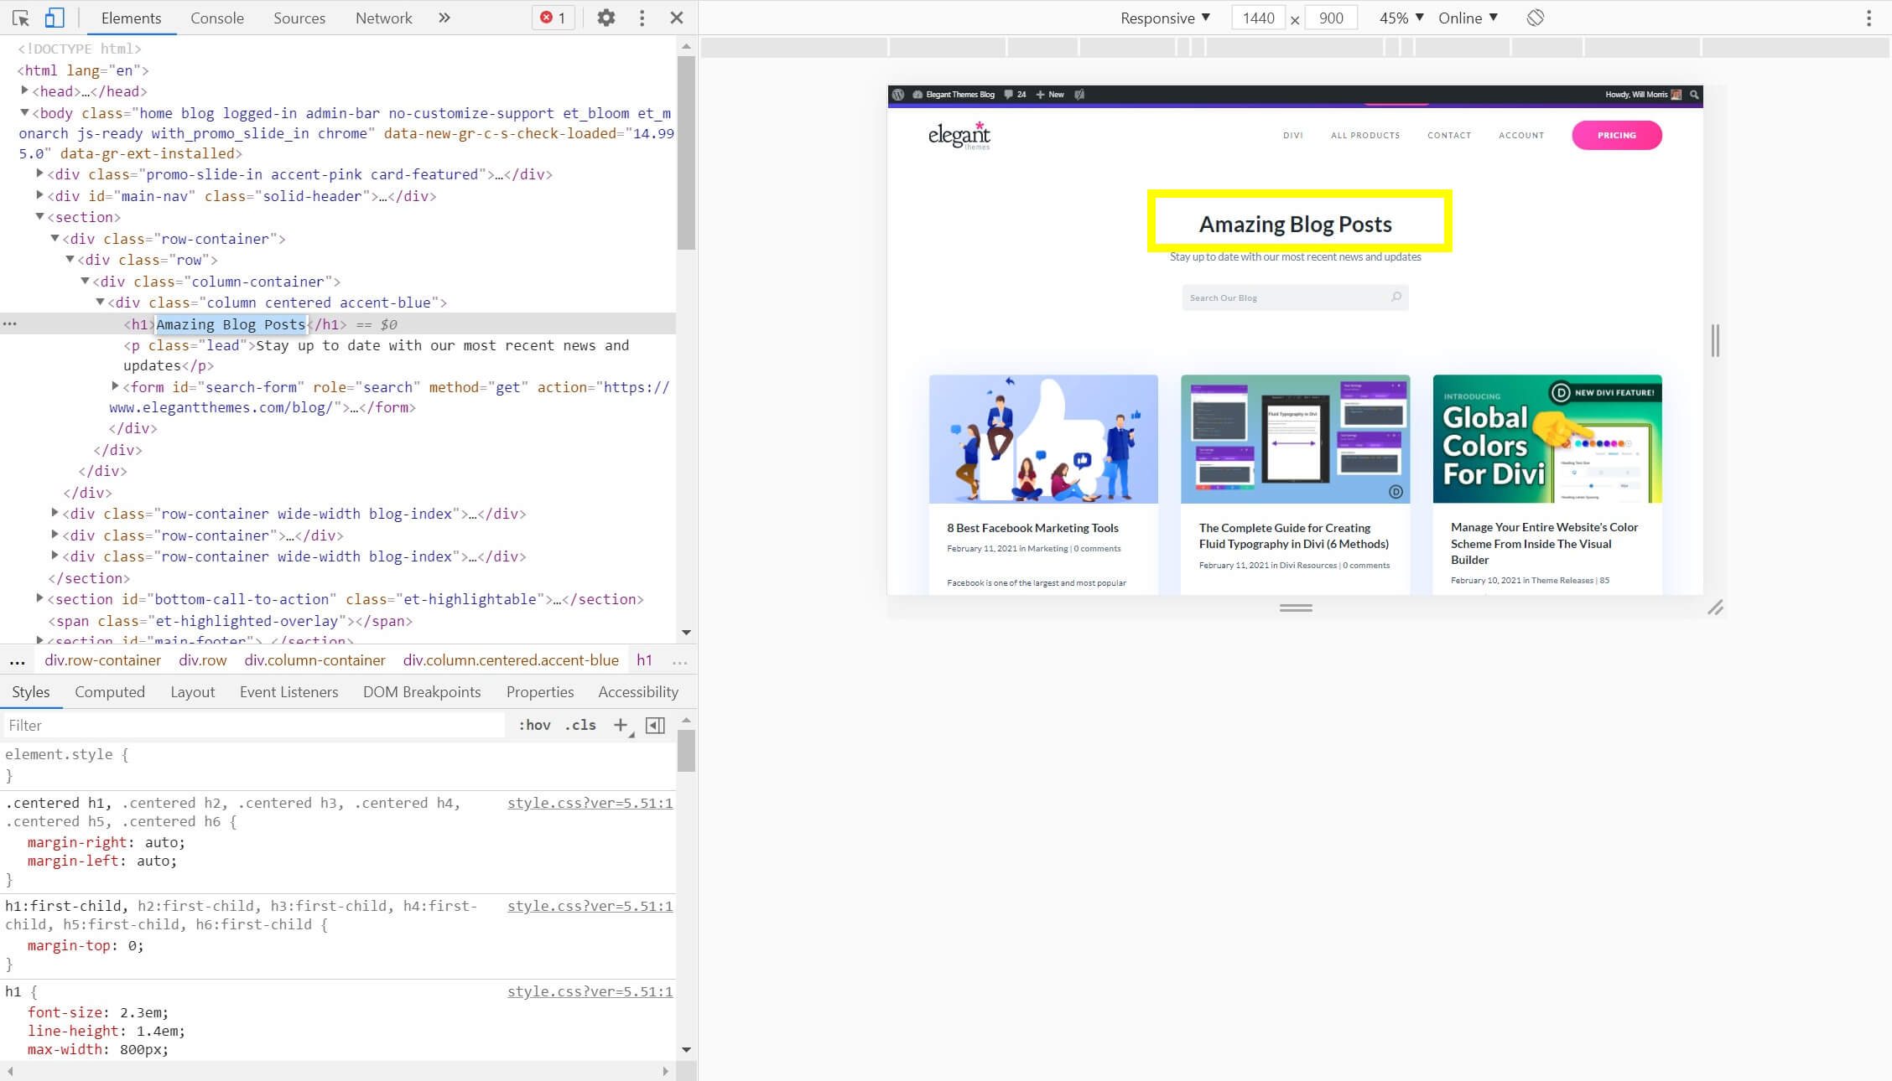1892x1081 pixels.
Task: Show the Computed Styles sidebar pane
Action: (x=110, y=691)
